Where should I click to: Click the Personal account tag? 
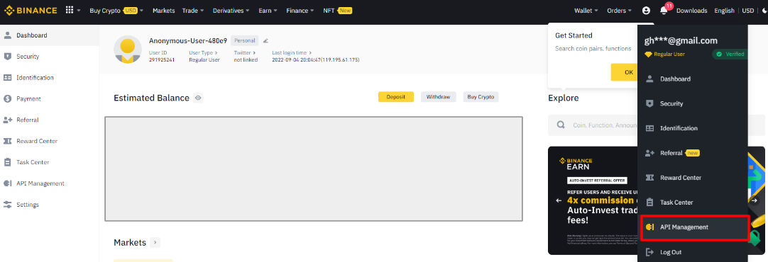244,40
